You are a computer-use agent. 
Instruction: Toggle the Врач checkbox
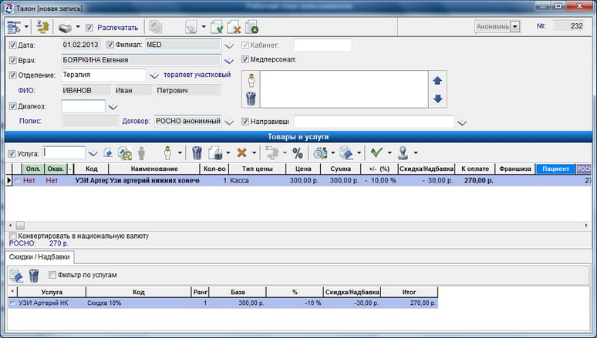coord(13,61)
